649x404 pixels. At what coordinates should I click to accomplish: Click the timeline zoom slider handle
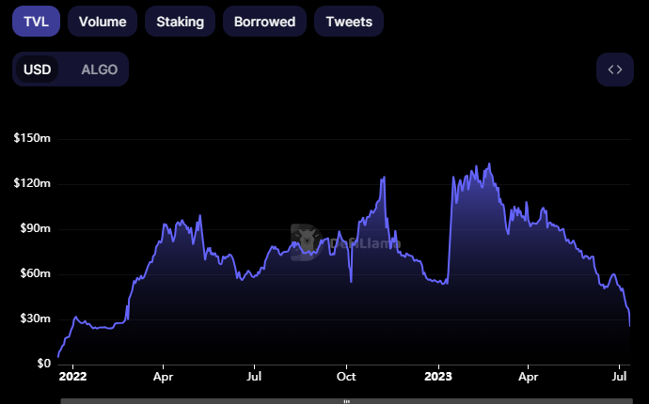click(346, 400)
